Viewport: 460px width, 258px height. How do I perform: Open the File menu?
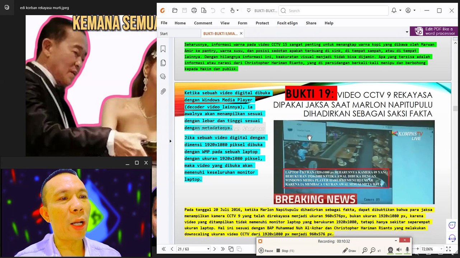(164, 23)
